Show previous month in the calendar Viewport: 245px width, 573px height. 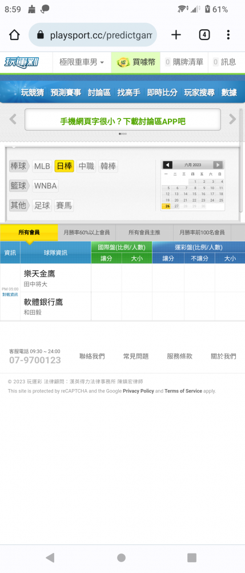point(167,165)
